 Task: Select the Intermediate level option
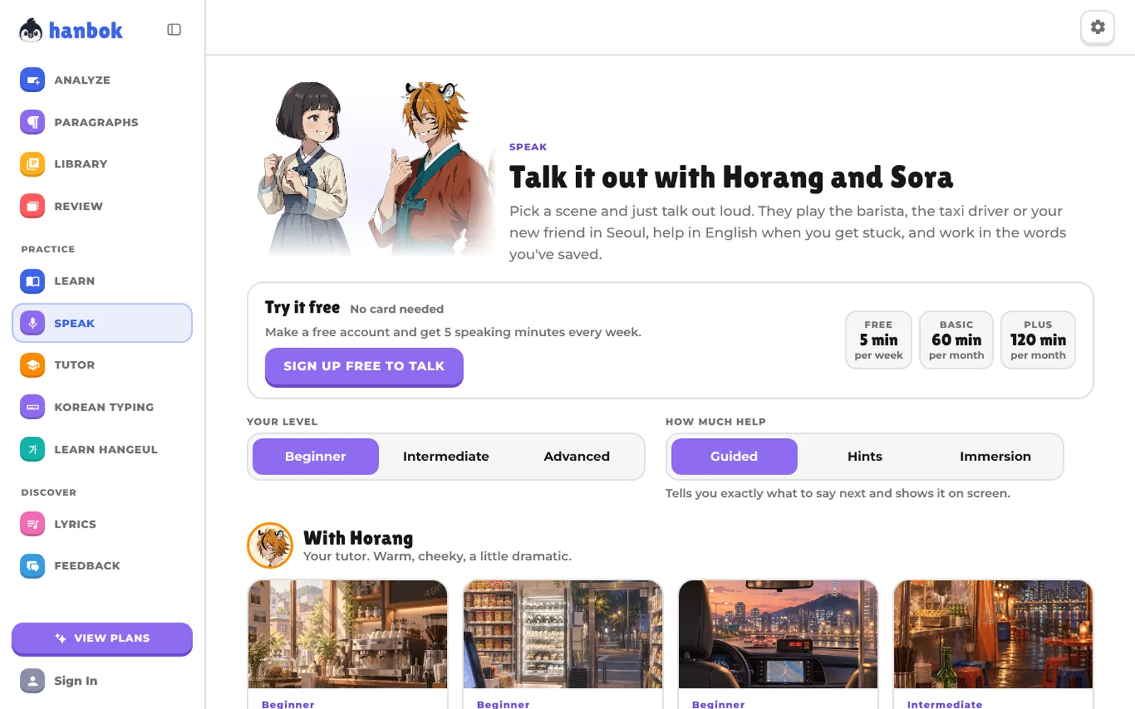click(446, 457)
